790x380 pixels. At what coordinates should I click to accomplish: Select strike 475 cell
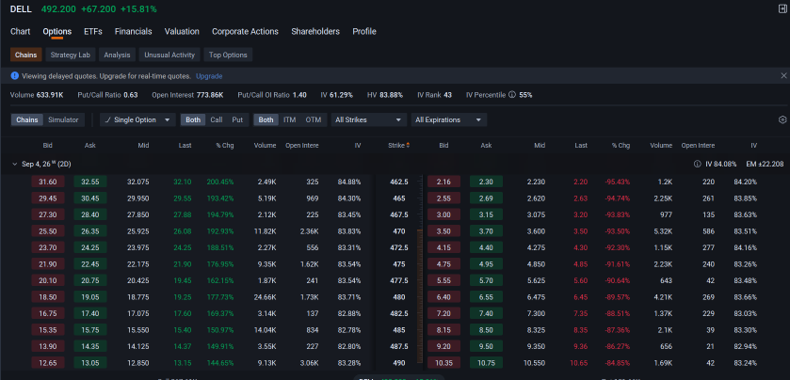coord(398,264)
